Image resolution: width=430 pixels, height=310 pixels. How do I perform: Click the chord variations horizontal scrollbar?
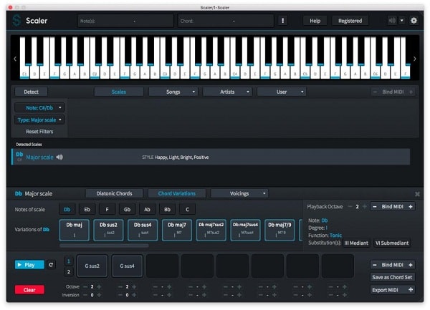[104, 246]
